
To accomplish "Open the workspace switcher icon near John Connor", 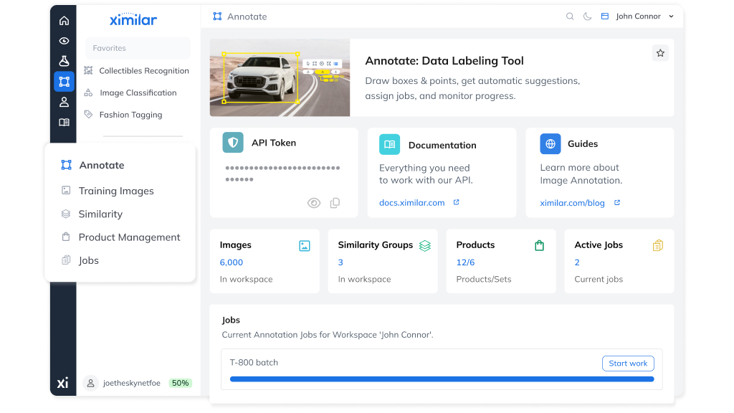I will click(x=605, y=16).
